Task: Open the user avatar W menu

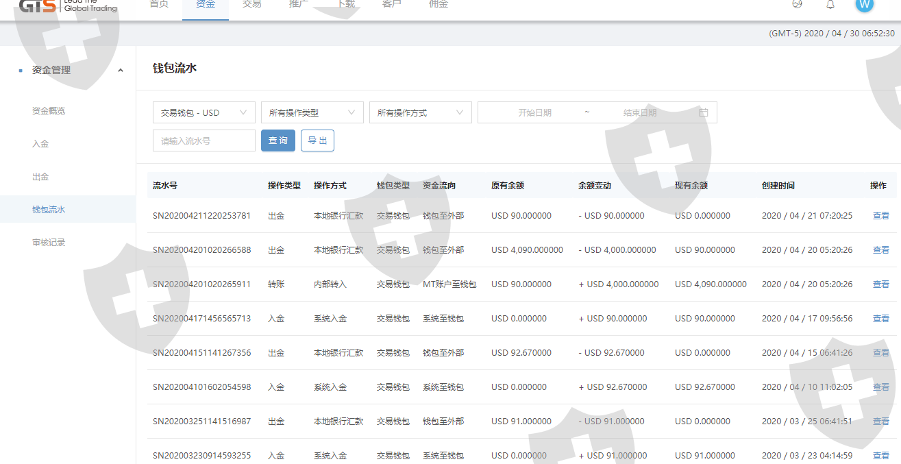Action: point(865,4)
